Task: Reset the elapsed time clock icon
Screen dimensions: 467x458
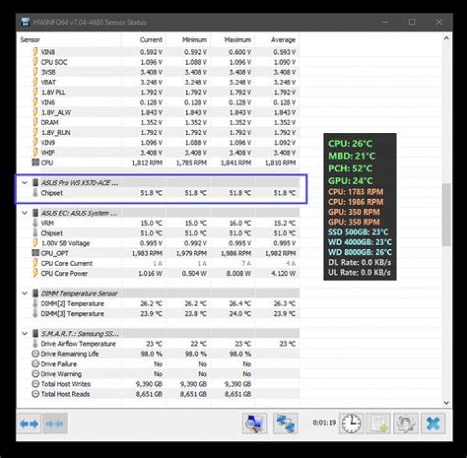Action: (352, 423)
